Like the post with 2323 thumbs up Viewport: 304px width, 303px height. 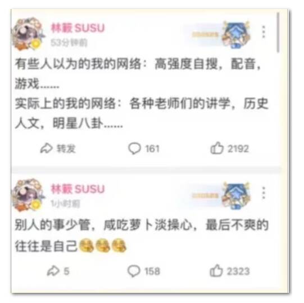(x=216, y=270)
